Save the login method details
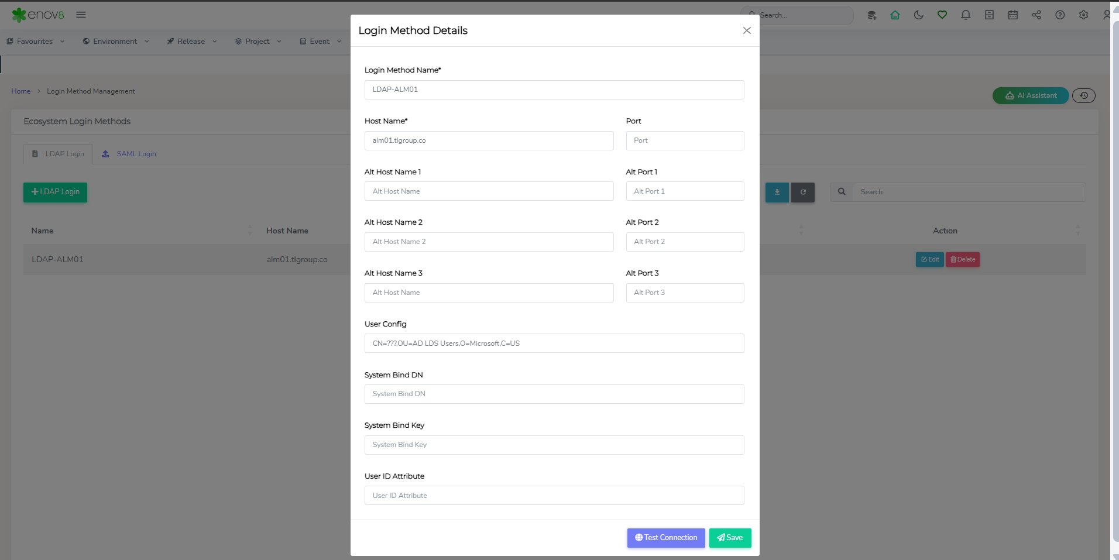Viewport: 1119px width, 560px height. pyautogui.click(x=730, y=538)
